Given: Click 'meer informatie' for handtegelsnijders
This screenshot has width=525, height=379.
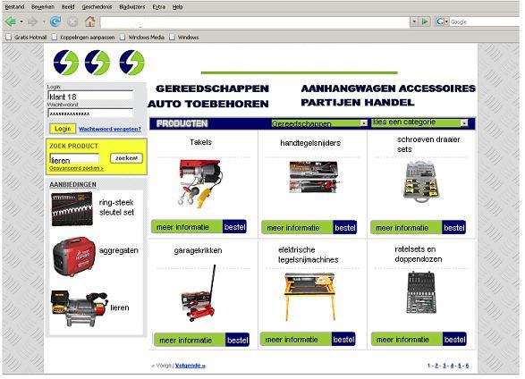Looking at the screenshot, I should (297, 227).
